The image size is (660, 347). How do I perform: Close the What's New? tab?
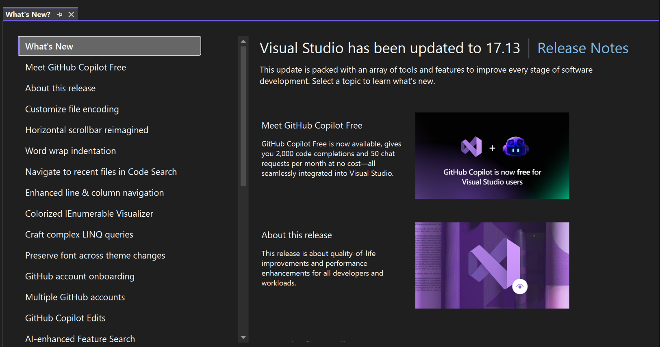pos(72,14)
